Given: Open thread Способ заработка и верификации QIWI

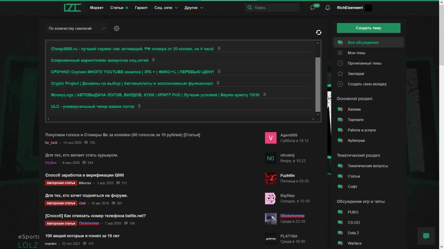Looking at the screenshot, I should (x=84, y=175).
